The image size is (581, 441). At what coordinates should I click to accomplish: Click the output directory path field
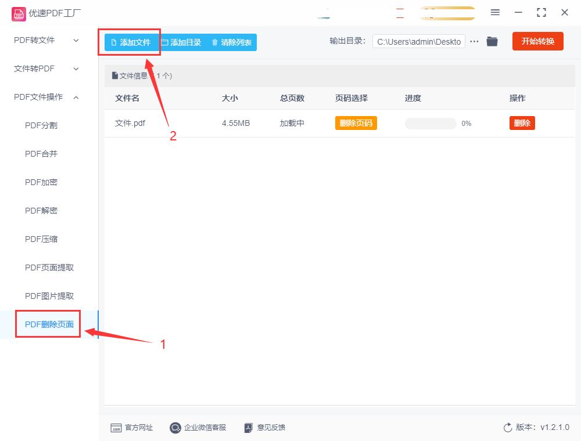[418, 41]
